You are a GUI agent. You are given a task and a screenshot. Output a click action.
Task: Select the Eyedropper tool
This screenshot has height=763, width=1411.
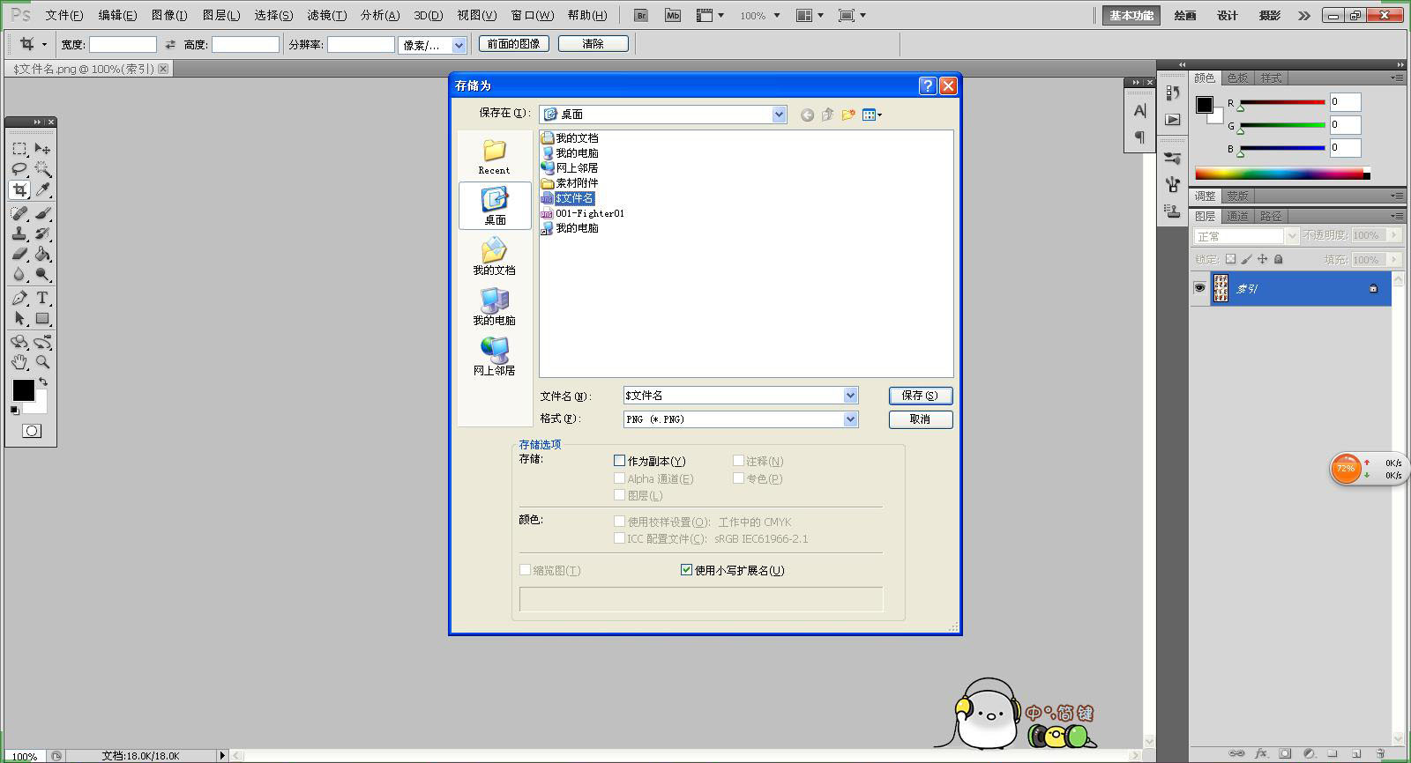pyautogui.click(x=42, y=189)
